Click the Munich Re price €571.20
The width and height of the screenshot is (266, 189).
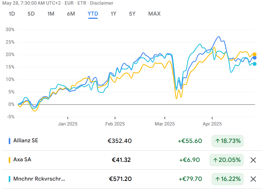[120, 179]
